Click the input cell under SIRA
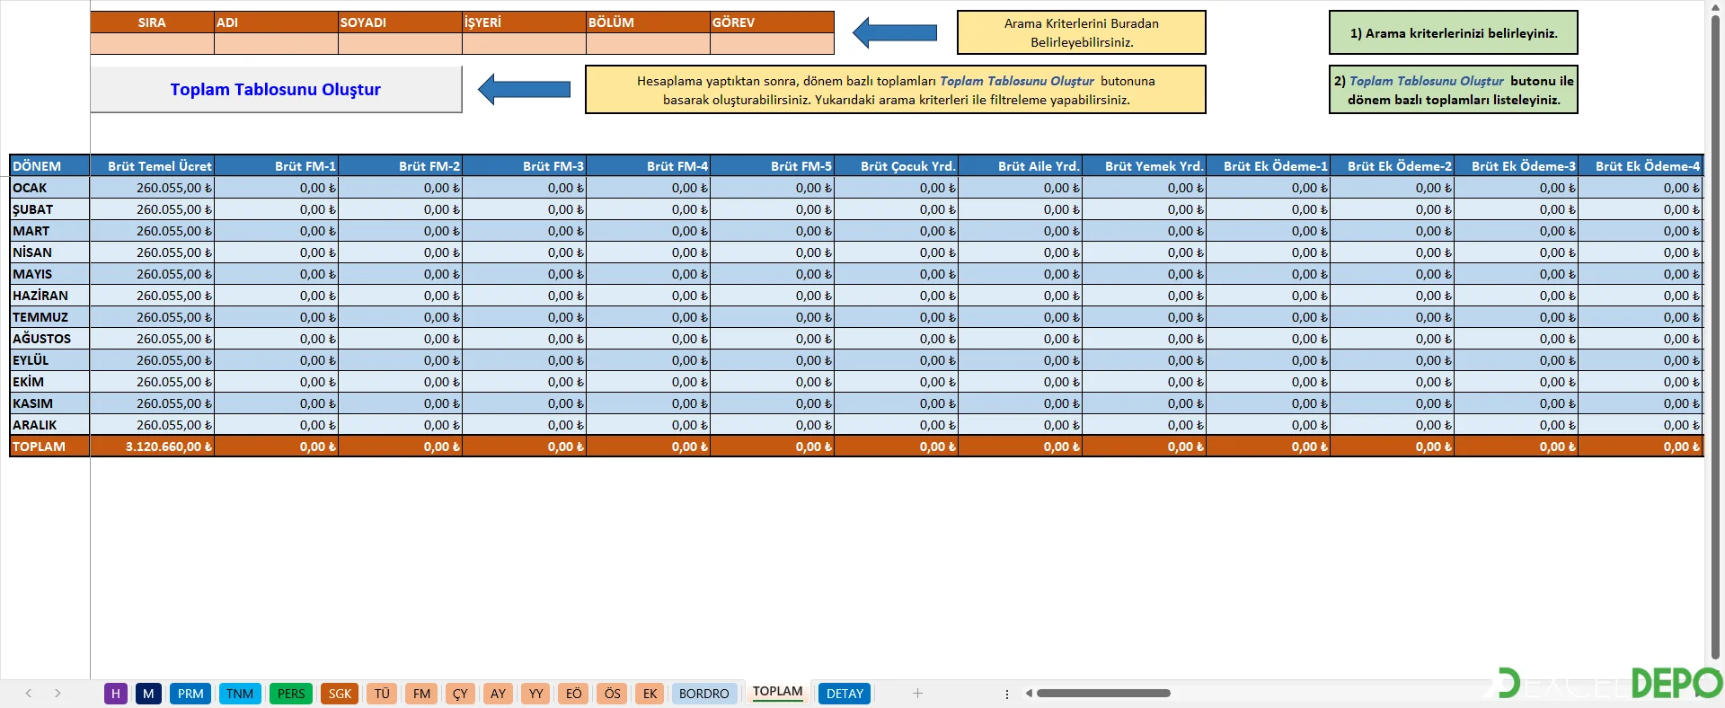This screenshot has width=1725, height=708. [x=152, y=44]
